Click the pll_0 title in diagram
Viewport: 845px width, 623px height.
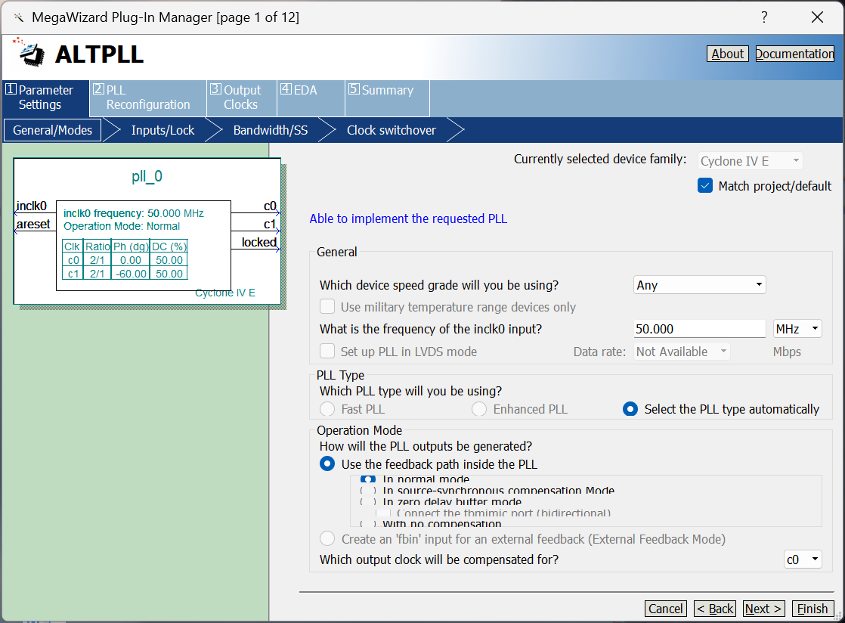pyautogui.click(x=147, y=176)
